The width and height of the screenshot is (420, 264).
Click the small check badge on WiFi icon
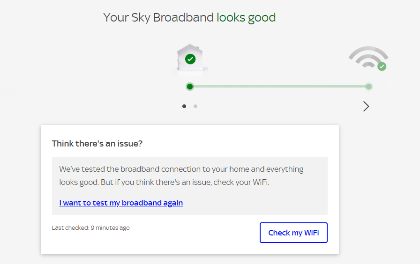tap(382, 66)
